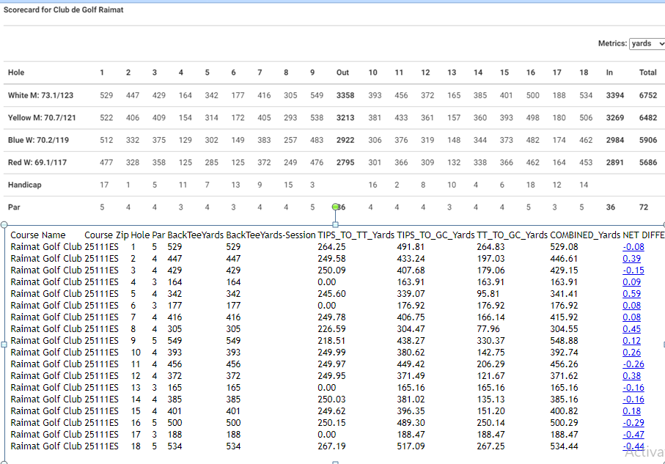Click the 0.18 net difference link
The width and height of the screenshot is (665, 464).
tap(631, 411)
